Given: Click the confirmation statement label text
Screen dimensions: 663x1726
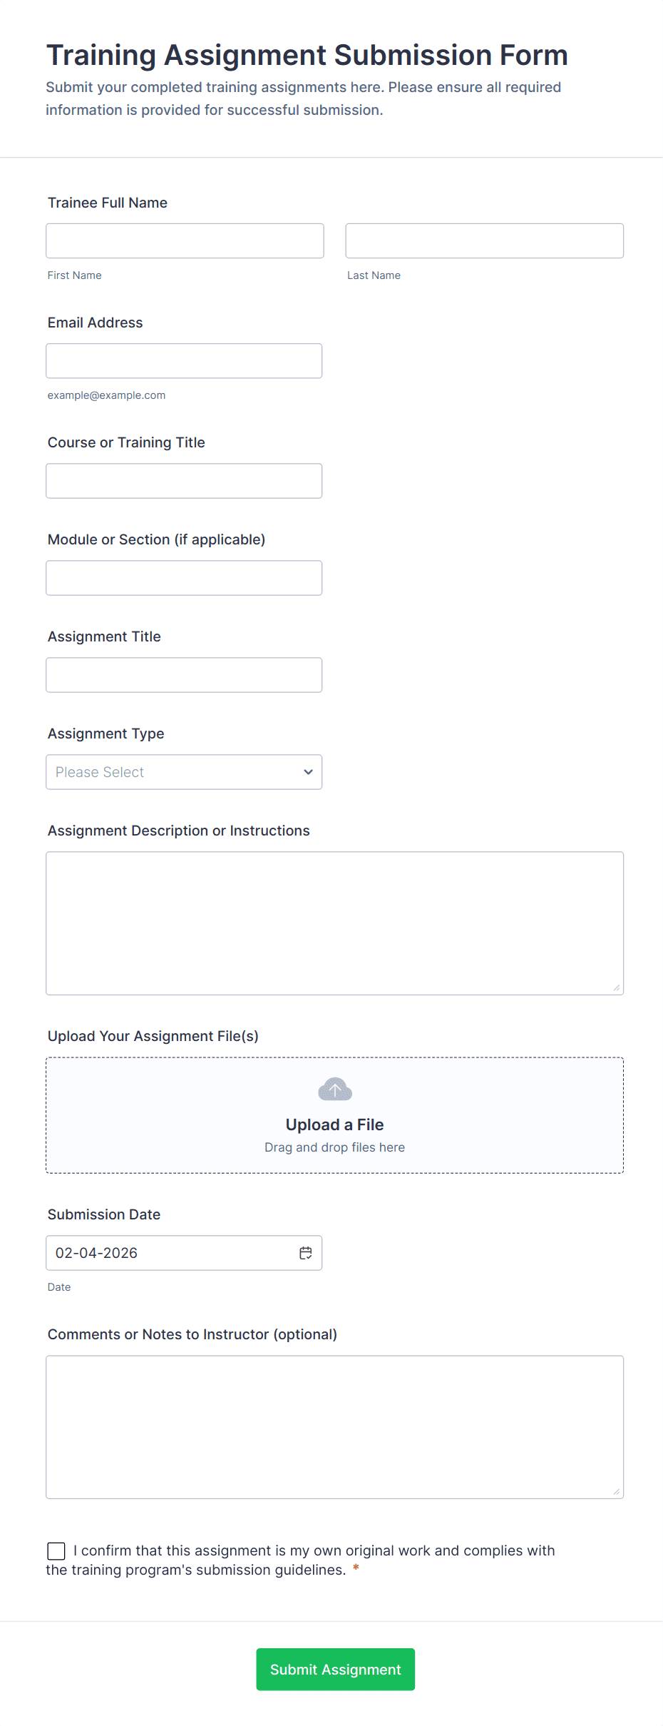Looking at the screenshot, I should [314, 1551].
